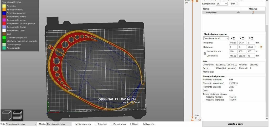
Task: Click the Torre di spurgo light green swatch
Action: (x=4, y=45)
